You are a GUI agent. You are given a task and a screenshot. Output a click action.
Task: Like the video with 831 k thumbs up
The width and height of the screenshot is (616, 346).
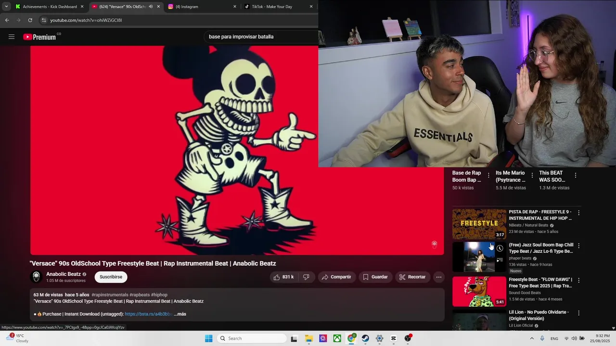click(283, 277)
